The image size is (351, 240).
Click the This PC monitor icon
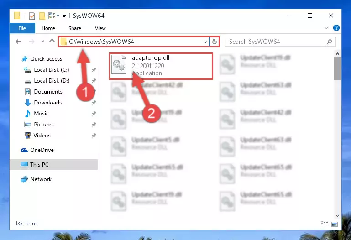24,165
